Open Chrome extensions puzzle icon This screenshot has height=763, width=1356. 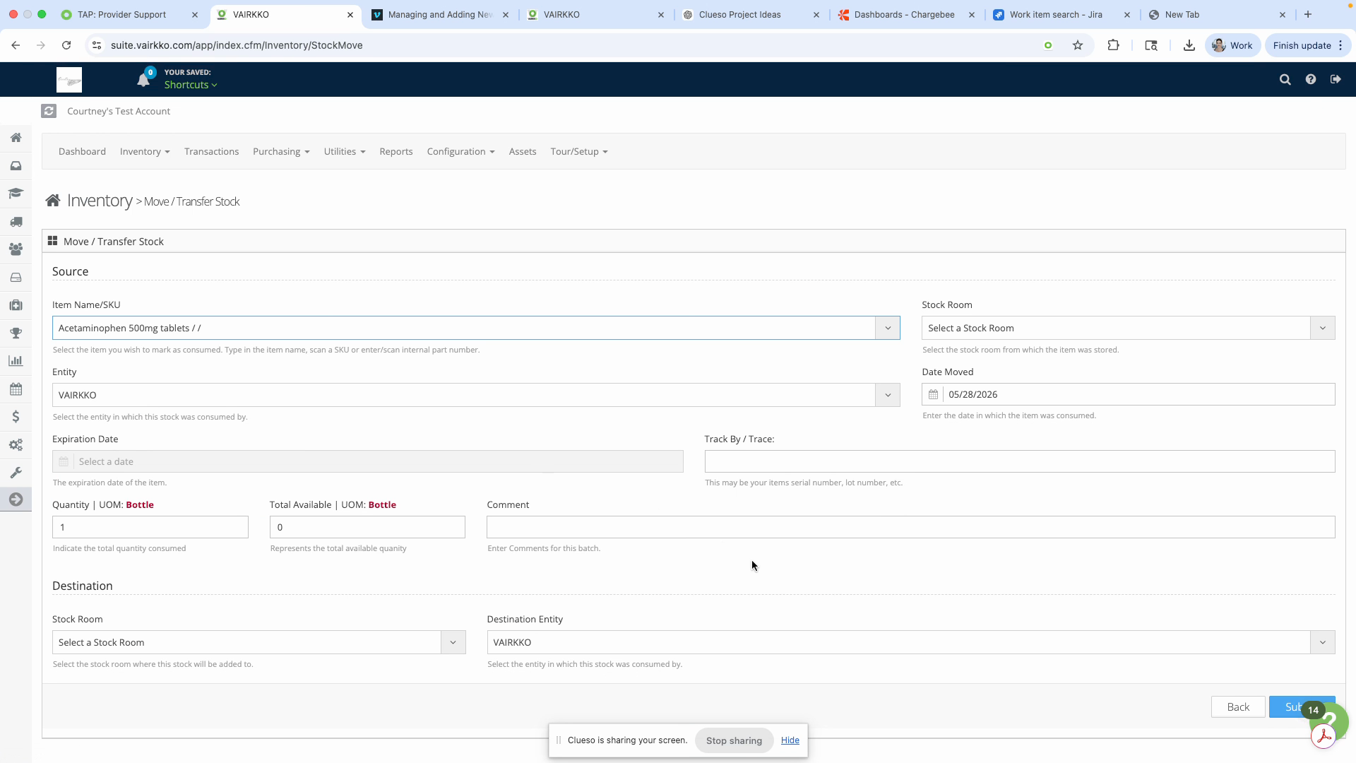pos(1114,45)
